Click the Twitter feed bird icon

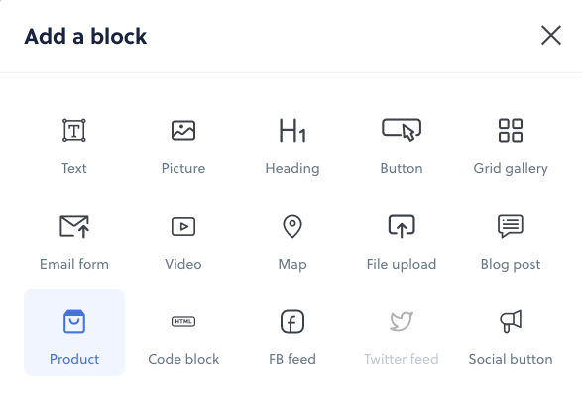point(402,321)
